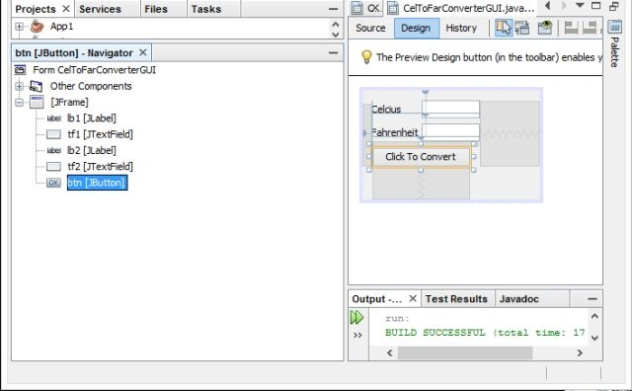
Task: Click the JFrame window icon
Action: point(37,102)
